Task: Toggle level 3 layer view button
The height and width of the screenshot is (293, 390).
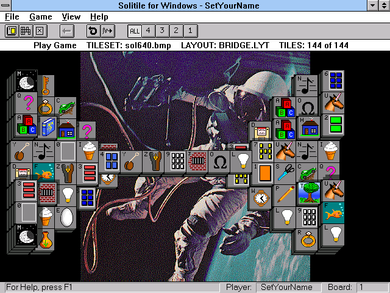Action: tap(162, 31)
